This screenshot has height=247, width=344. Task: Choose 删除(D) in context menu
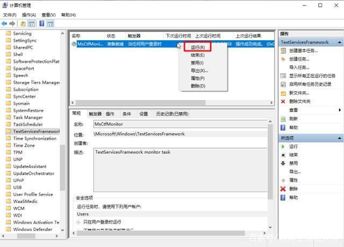(198, 86)
